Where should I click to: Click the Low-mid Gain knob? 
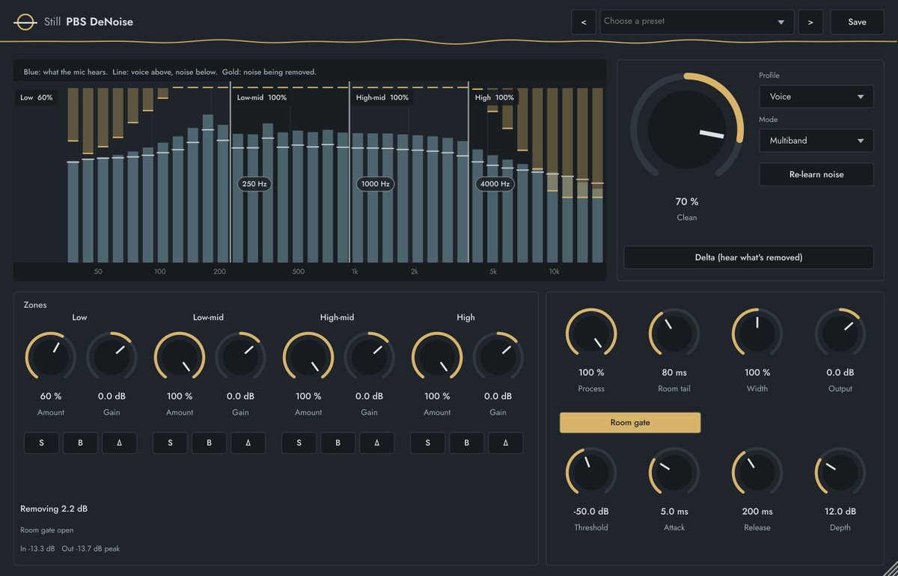tap(241, 357)
